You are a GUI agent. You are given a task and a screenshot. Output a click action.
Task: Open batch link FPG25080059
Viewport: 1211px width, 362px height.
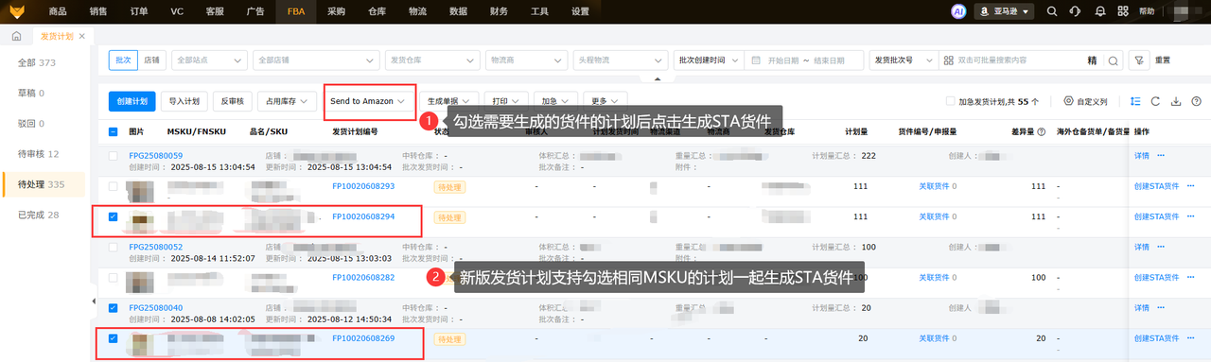point(156,155)
